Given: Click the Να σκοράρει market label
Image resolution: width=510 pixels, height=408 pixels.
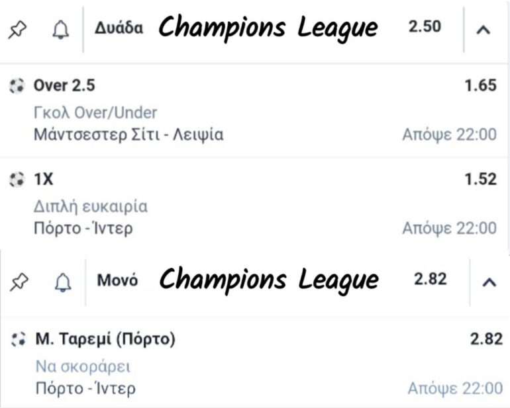Looking at the screenshot, I should [x=83, y=367].
